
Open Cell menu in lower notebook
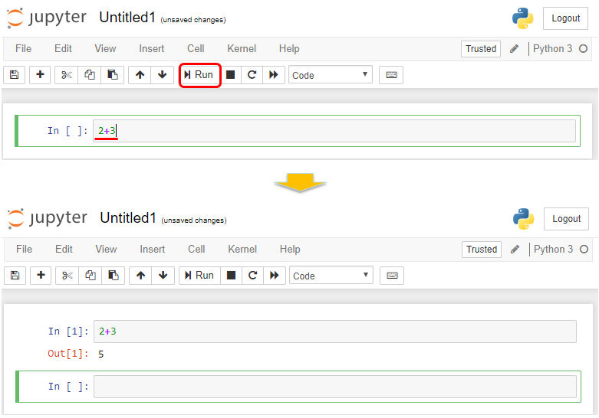click(196, 249)
